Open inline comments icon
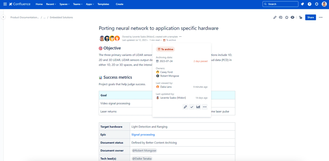Image resolution: width=329 pixels, height=161 pixels. [281, 17]
